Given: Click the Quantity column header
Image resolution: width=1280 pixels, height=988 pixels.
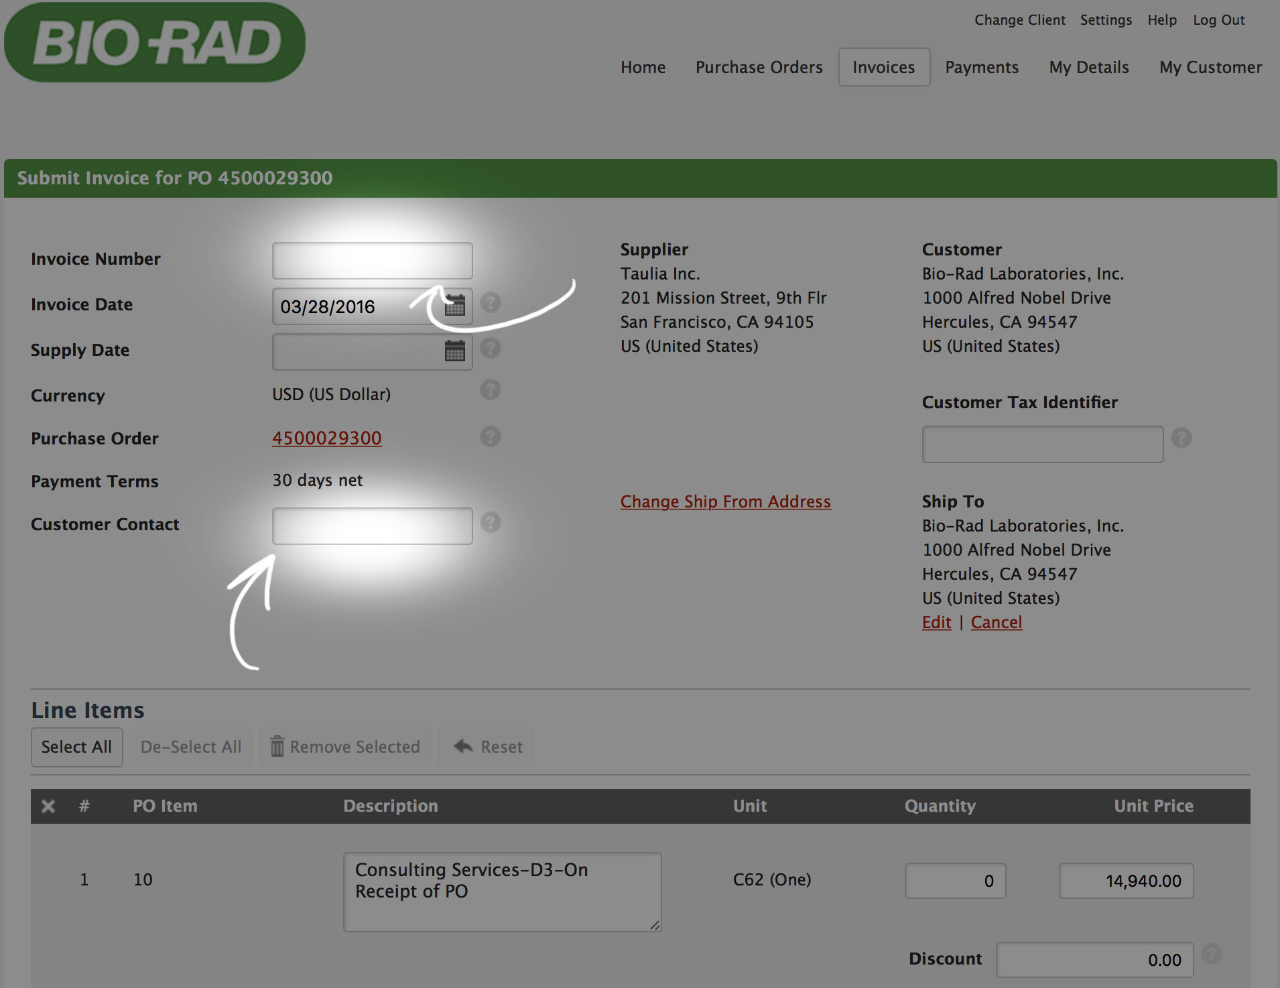Looking at the screenshot, I should coord(940,806).
